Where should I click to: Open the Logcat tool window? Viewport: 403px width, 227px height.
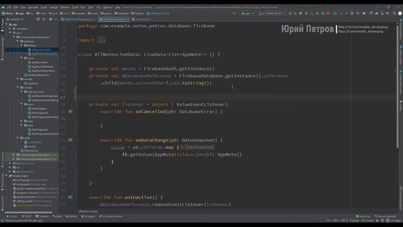tap(88, 216)
